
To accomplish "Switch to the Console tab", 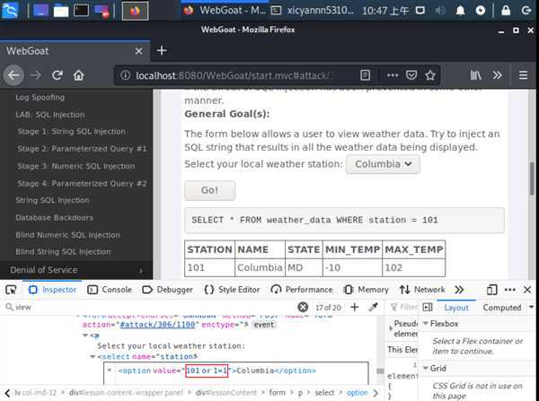I will pyautogui.click(x=110, y=290).
